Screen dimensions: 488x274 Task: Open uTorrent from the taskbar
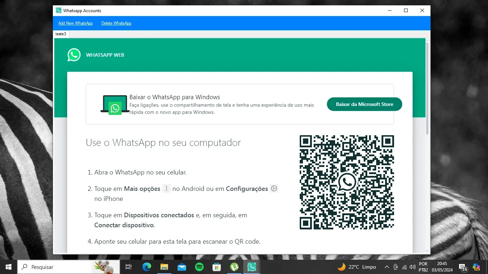[x=234, y=267]
